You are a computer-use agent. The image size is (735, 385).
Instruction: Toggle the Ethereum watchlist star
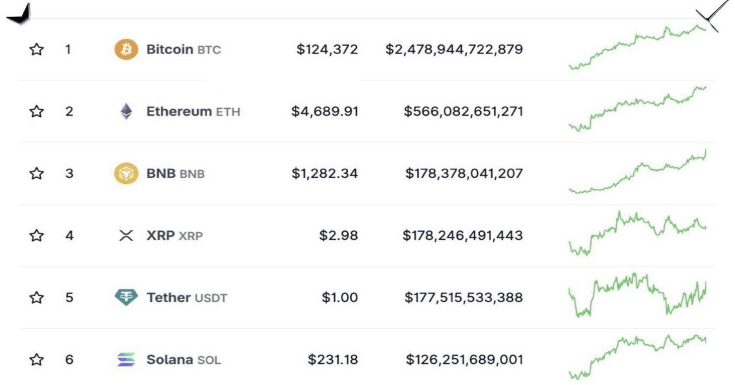(x=37, y=112)
